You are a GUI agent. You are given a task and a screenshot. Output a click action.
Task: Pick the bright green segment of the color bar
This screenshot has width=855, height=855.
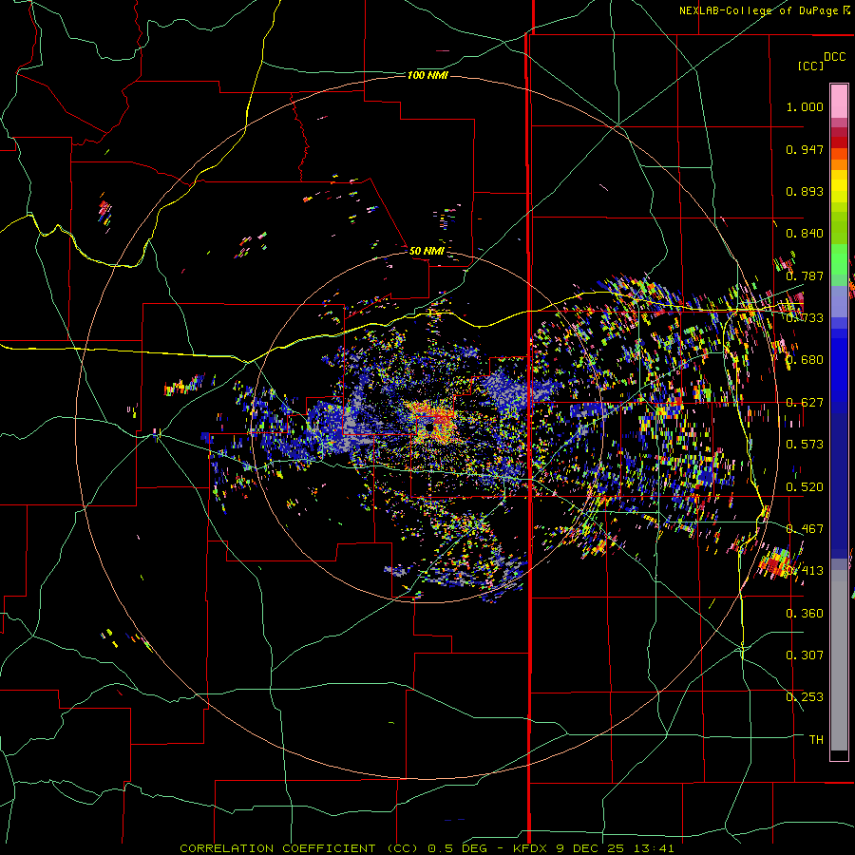coord(839,259)
